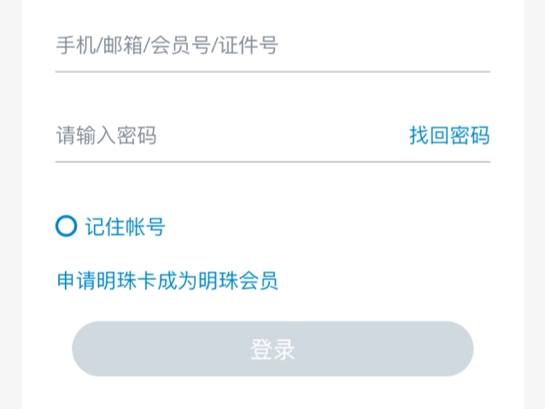Screen dimensions: 545x409
Task: Submit the form with 登录
Action: [x=272, y=348]
